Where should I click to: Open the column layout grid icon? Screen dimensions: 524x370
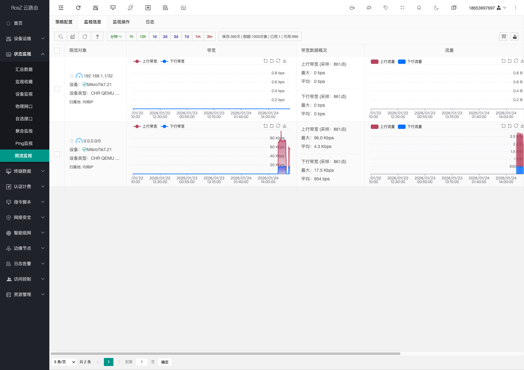pyautogui.click(x=504, y=37)
